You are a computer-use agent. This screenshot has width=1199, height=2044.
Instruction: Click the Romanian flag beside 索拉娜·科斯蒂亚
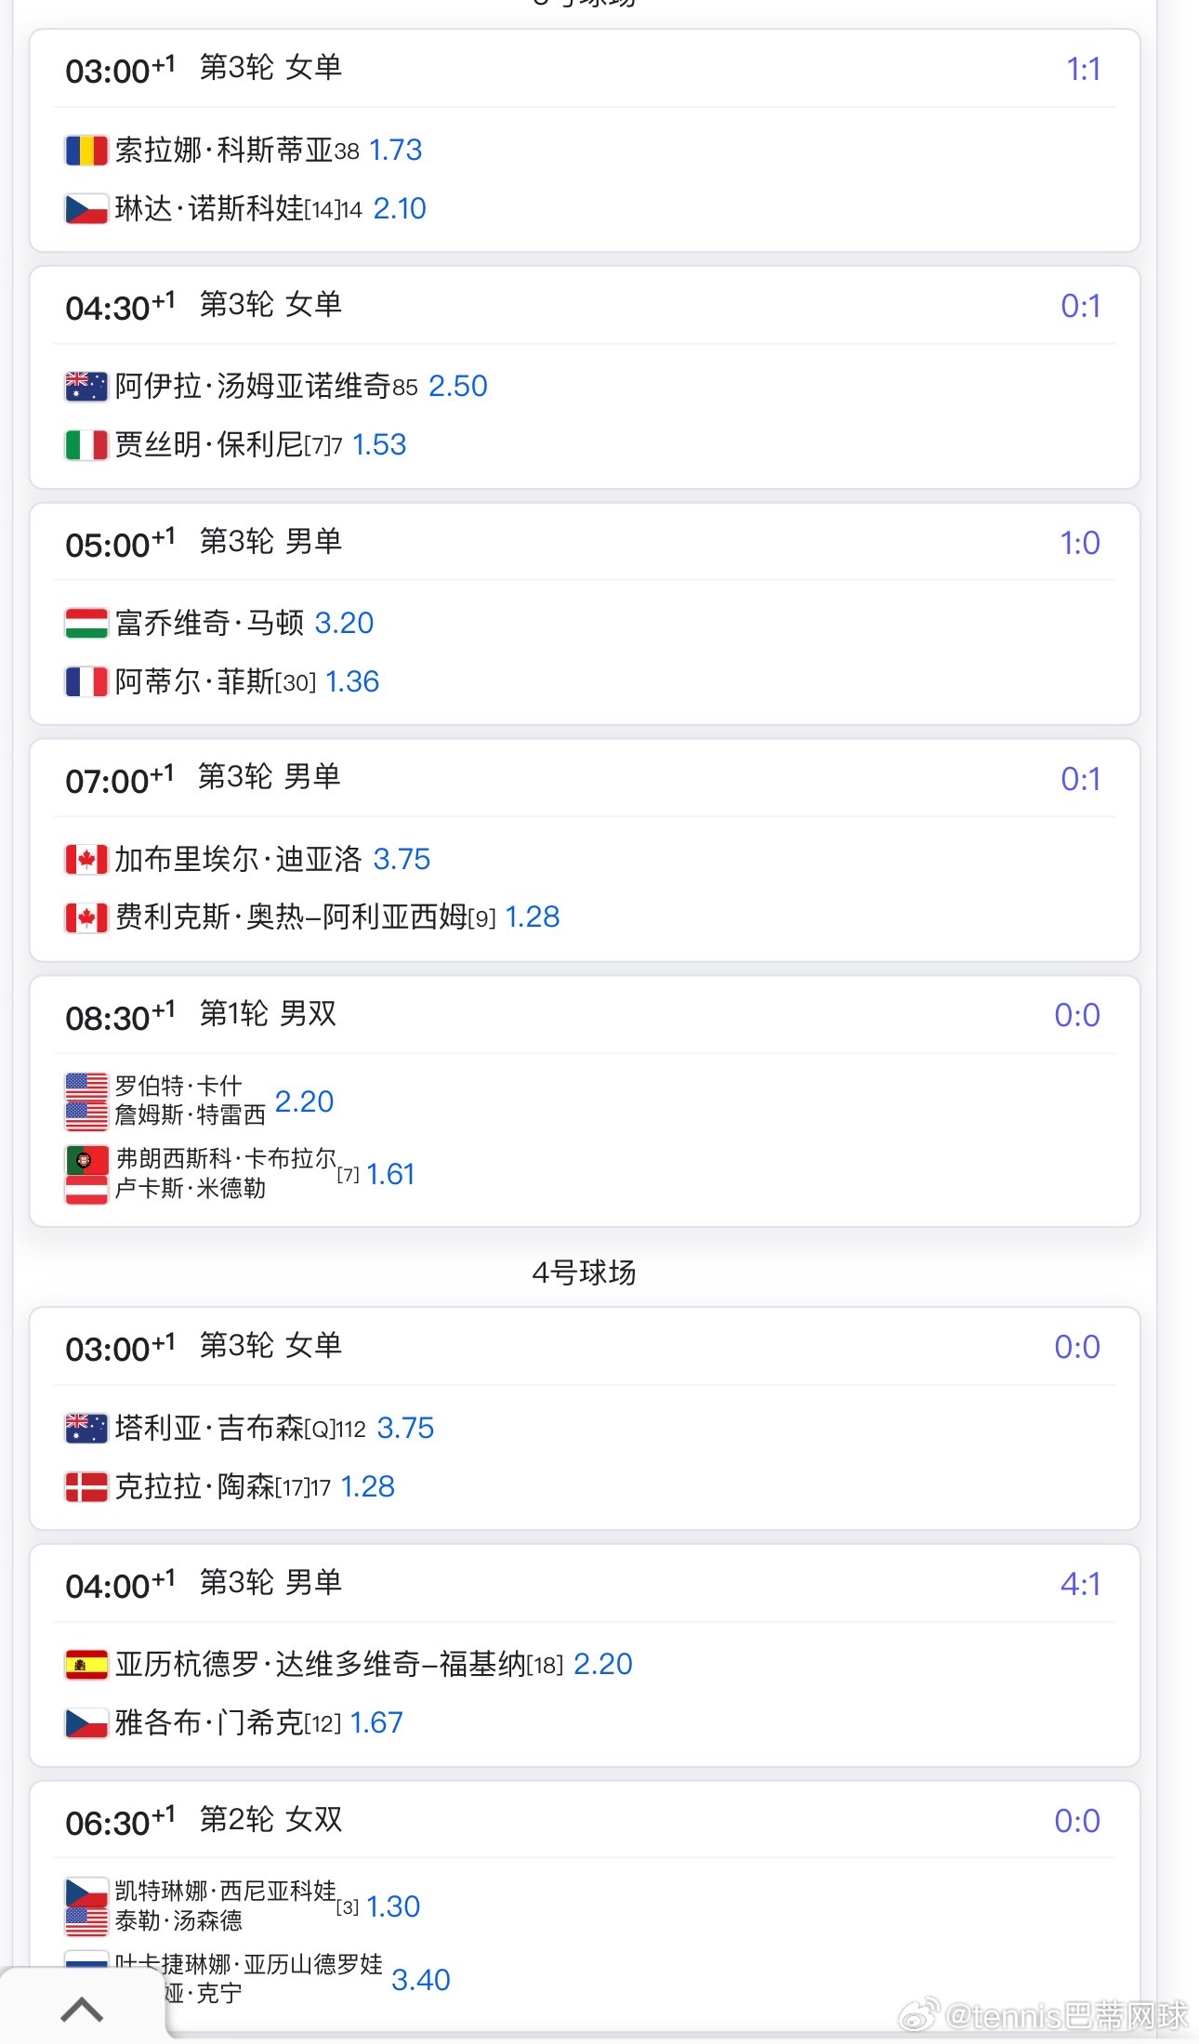point(86,151)
